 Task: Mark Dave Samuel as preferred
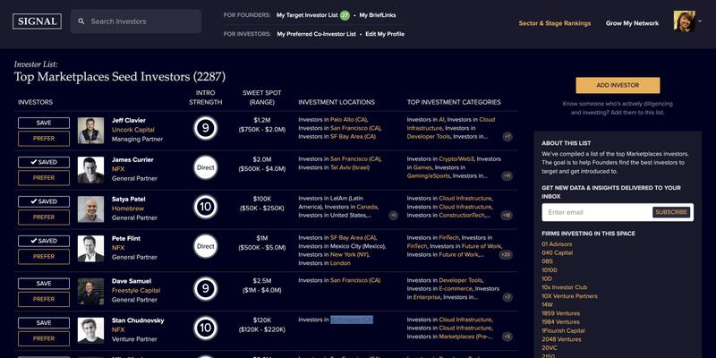click(x=44, y=299)
